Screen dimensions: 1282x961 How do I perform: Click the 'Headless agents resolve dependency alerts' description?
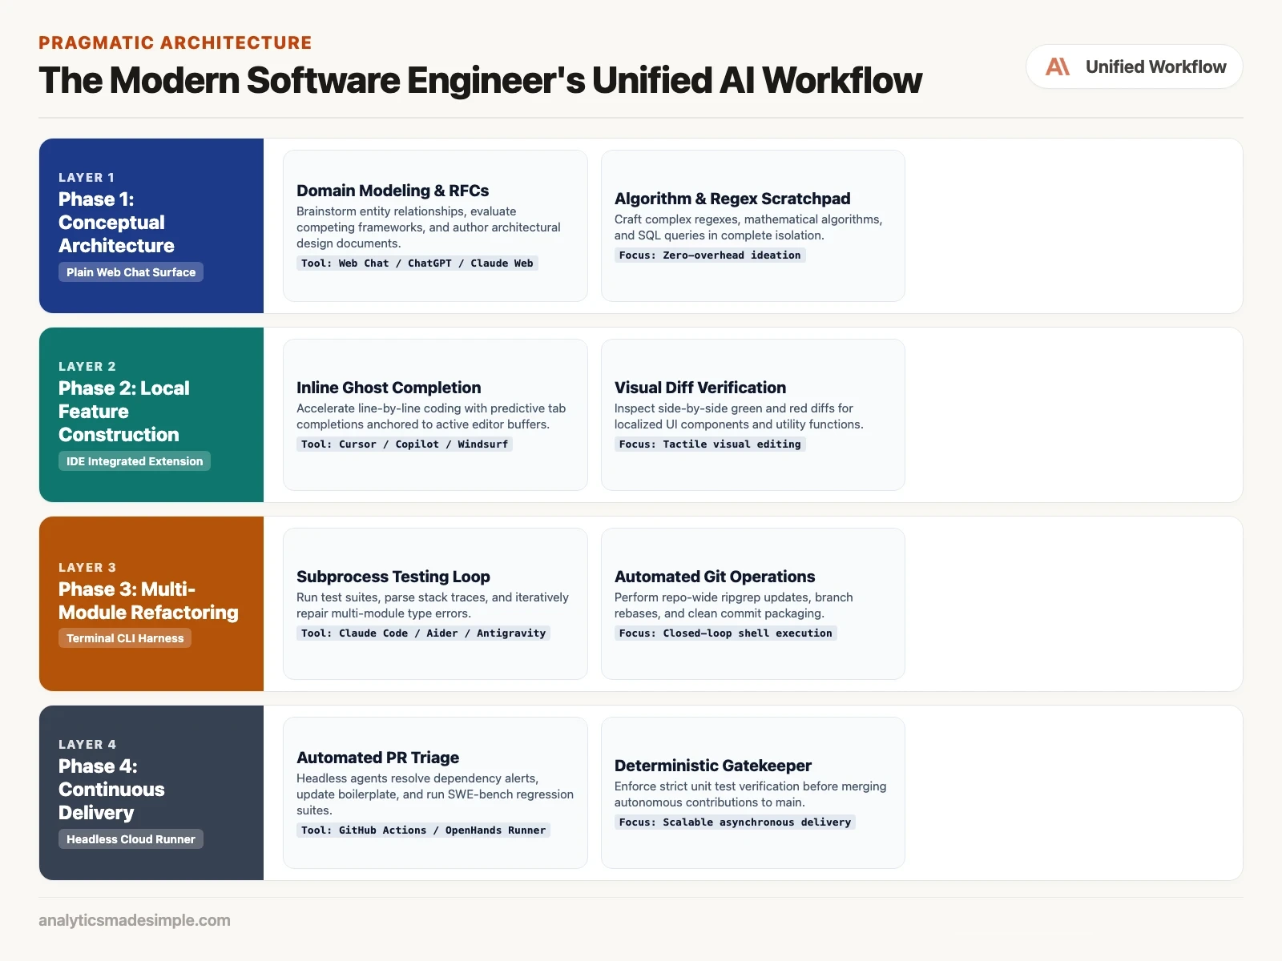435,794
